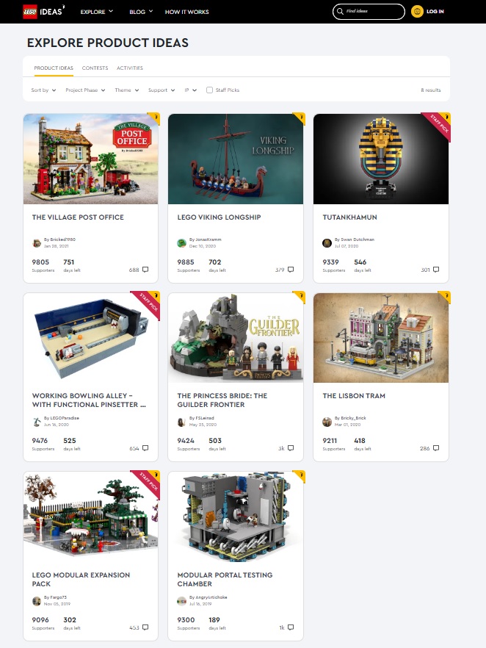Viewport: 486px width, 648px height.
Task: Click the search magnifier icon
Action: click(340, 11)
